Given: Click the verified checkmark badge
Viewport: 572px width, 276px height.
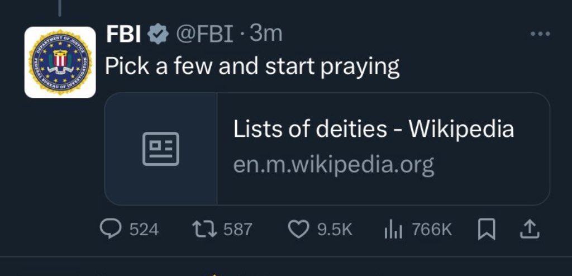Looking at the screenshot, I should [x=158, y=35].
